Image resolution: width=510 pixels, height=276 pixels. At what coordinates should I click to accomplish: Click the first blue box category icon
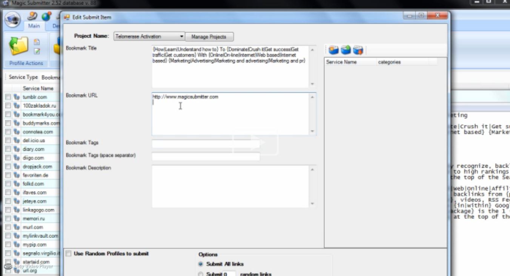pyautogui.click(x=333, y=50)
